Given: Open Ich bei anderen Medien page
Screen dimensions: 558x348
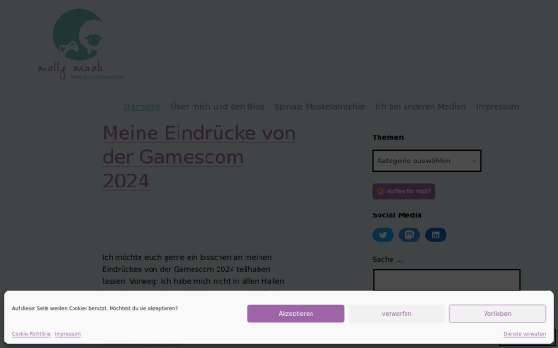Looking at the screenshot, I should pyautogui.click(x=420, y=107).
